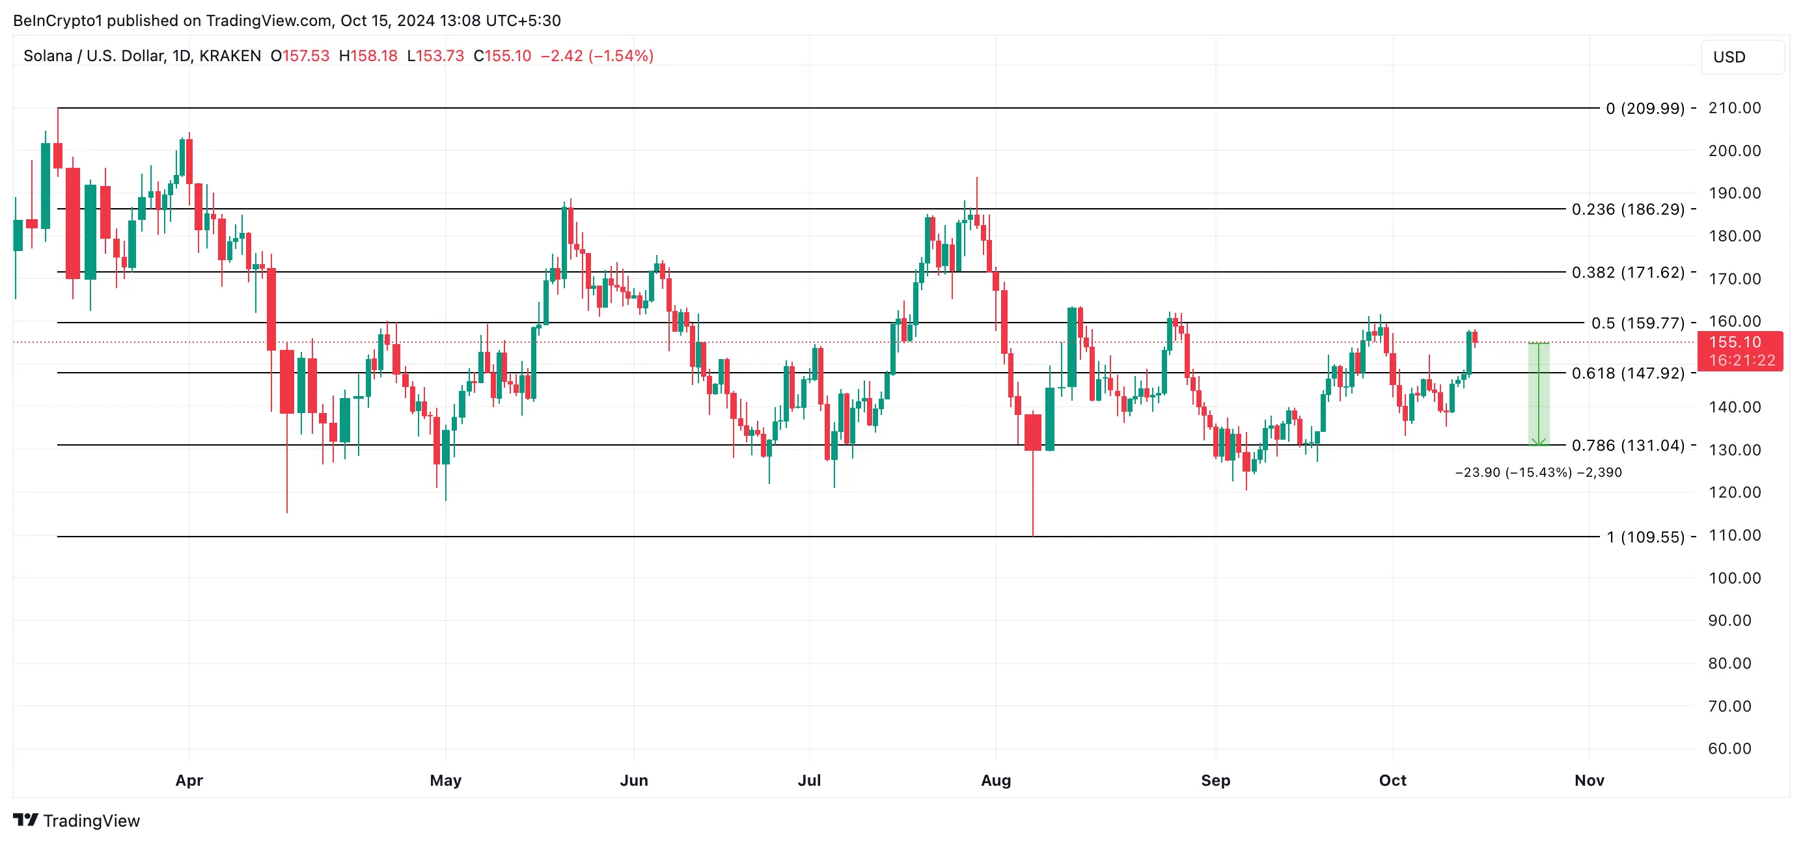This screenshot has height=843, width=1803.
Task: Click the 0.382 (171.62) retracement label
Action: tap(1627, 272)
